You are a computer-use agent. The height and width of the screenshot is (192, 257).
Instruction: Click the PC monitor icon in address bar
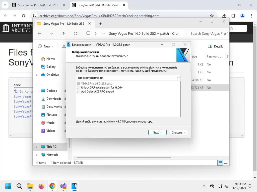coord(88,33)
